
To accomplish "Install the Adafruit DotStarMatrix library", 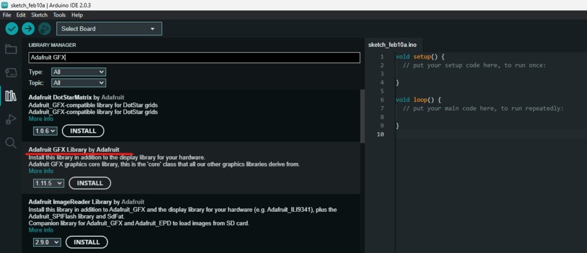I will (x=83, y=131).
